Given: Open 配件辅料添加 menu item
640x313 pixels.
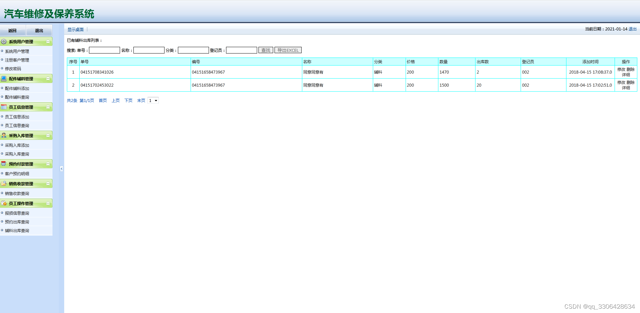Looking at the screenshot, I should pyautogui.click(x=17, y=88).
